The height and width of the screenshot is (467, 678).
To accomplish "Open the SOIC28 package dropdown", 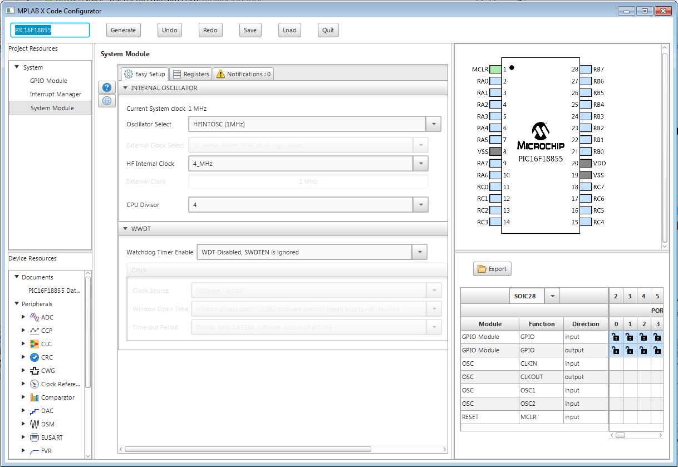I will 552,296.
